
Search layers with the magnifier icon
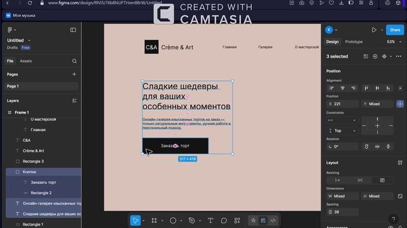[x=74, y=61]
